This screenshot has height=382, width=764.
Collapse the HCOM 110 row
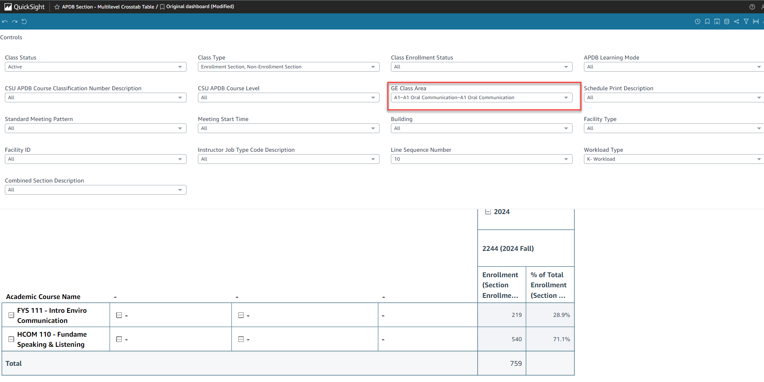point(11,339)
